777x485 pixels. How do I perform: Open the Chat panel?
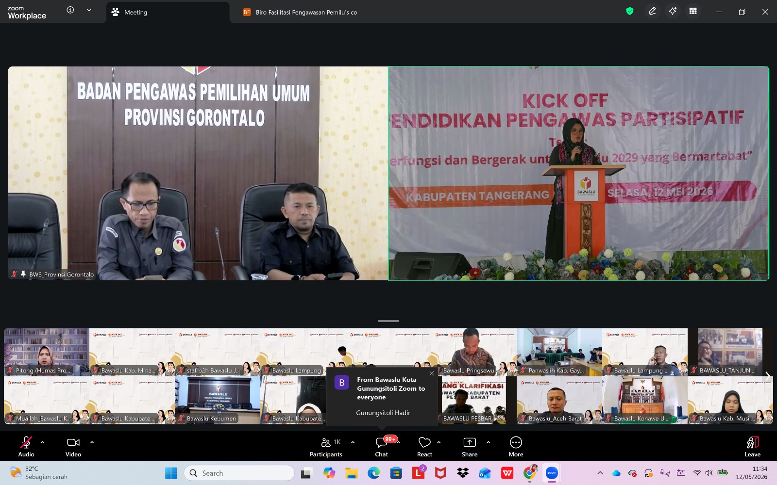[x=382, y=446]
